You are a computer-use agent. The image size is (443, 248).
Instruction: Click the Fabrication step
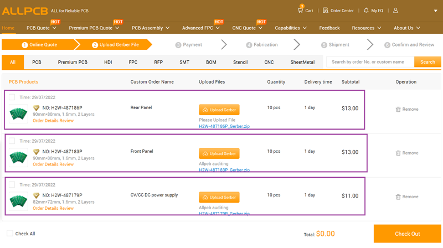coord(261,45)
